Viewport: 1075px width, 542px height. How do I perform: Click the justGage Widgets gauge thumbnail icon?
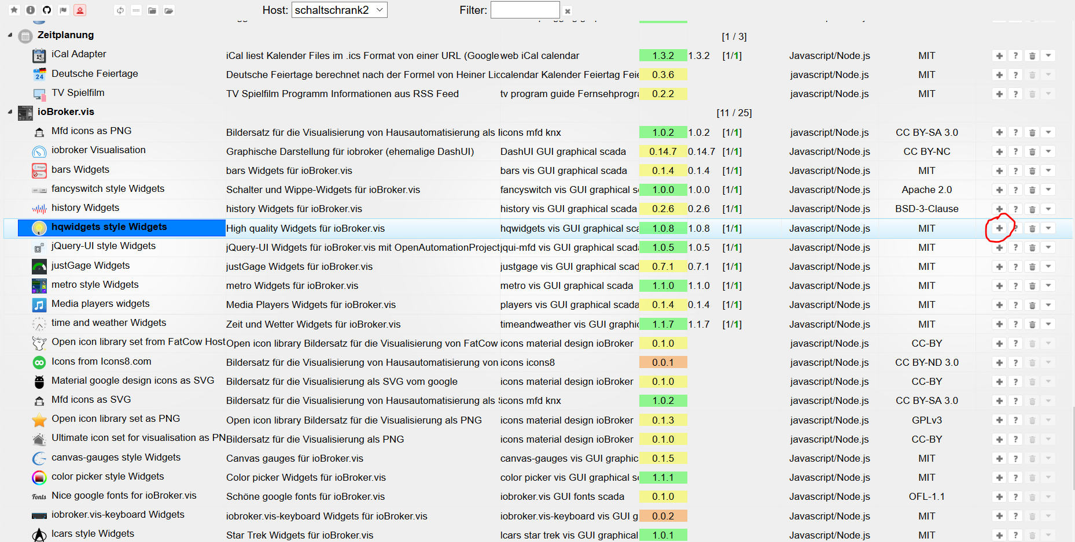click(39, 266)
